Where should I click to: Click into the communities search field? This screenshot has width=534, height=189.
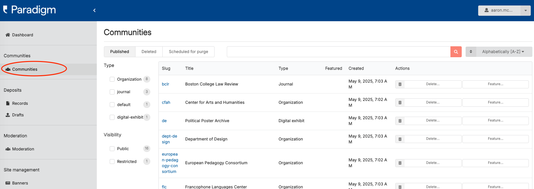338,52
